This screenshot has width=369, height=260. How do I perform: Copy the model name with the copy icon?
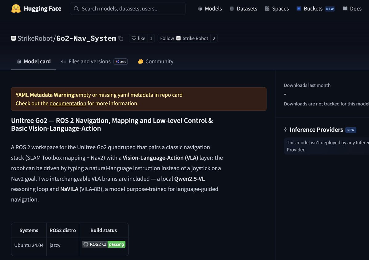point(121,38)
